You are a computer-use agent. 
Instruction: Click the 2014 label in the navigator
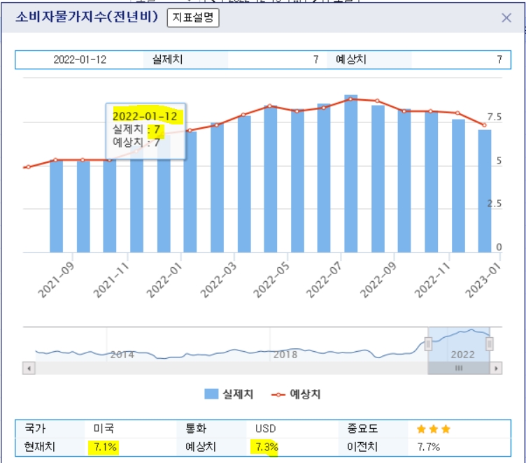(122, 355)
